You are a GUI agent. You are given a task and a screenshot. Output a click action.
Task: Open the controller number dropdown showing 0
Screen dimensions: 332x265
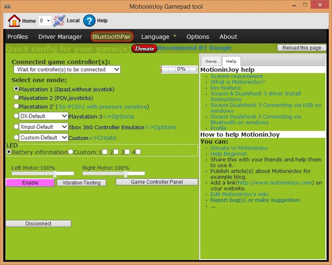pyautogui.click(x=44, y=21)
